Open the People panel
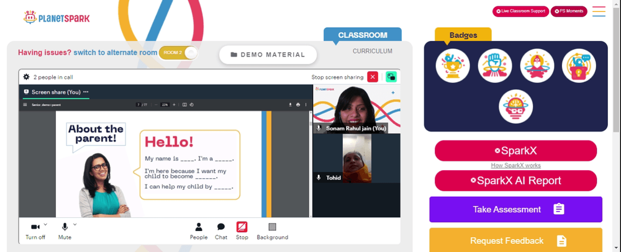The image size is (621, 252). (x=199, y=231)
